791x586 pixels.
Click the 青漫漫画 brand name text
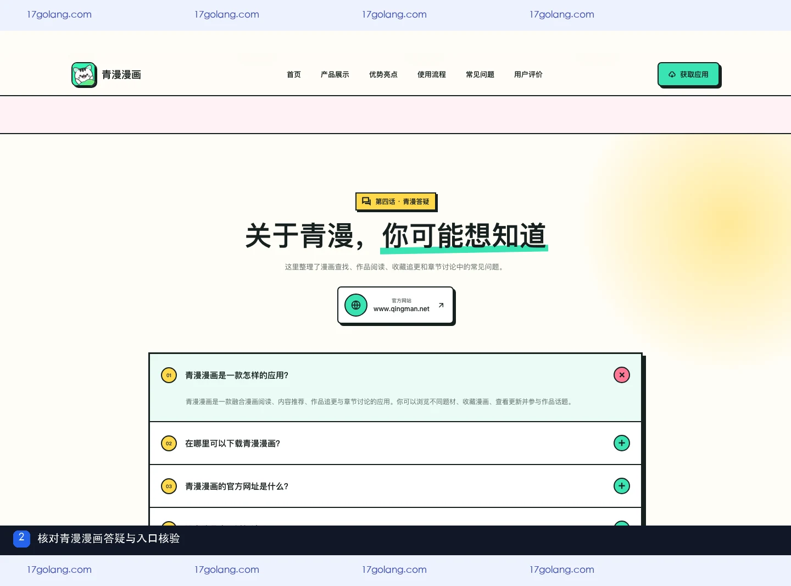pos(121,75)
